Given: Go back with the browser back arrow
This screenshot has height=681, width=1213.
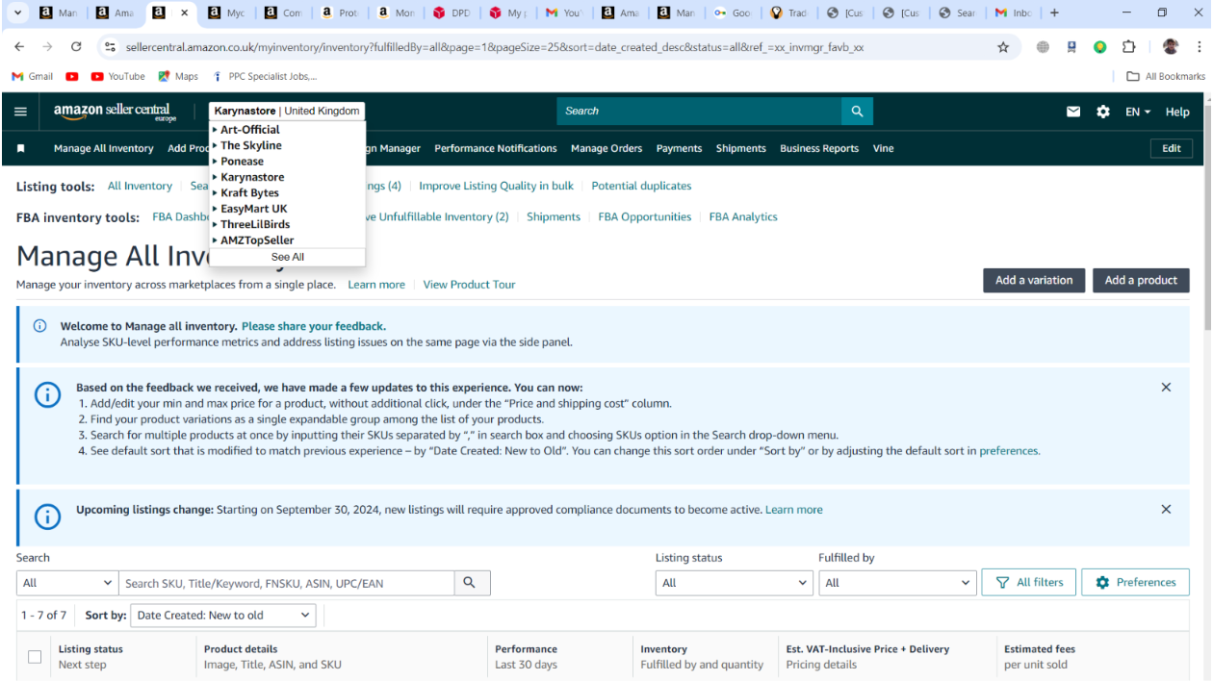Looking at the screenshot, I should (21, 47).
